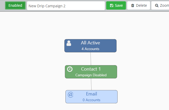169x110 pixels.
Task: Save the drip campaign
Action: pos(116,5)
